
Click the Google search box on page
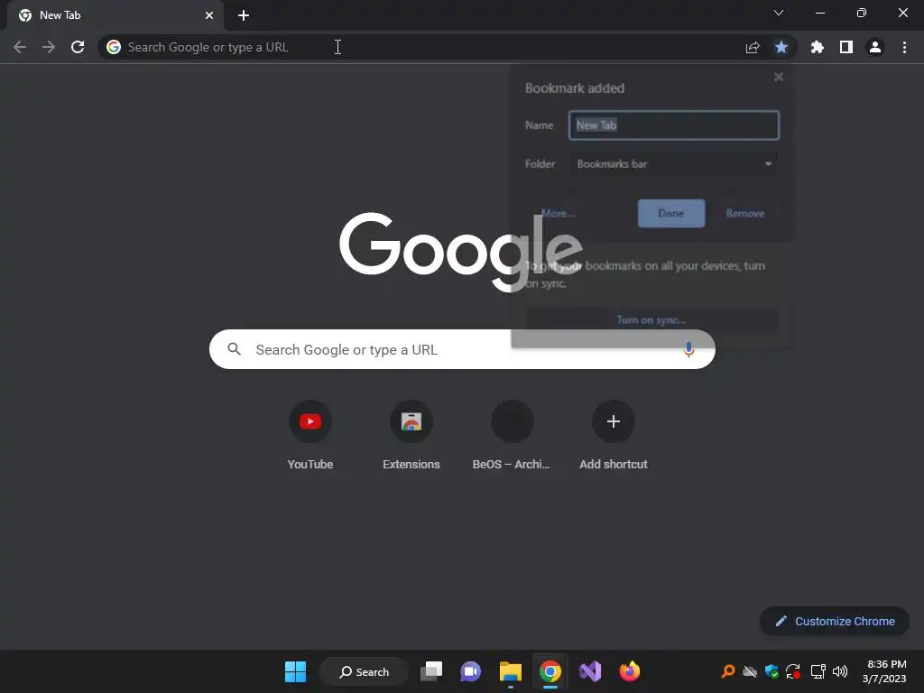tap(462, 349)
